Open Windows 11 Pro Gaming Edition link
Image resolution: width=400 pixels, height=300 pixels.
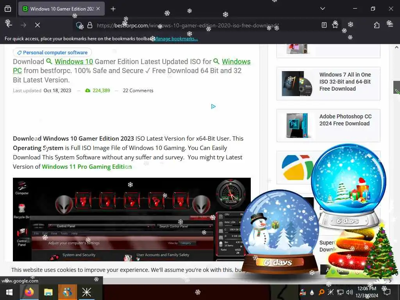coord(87,166)
